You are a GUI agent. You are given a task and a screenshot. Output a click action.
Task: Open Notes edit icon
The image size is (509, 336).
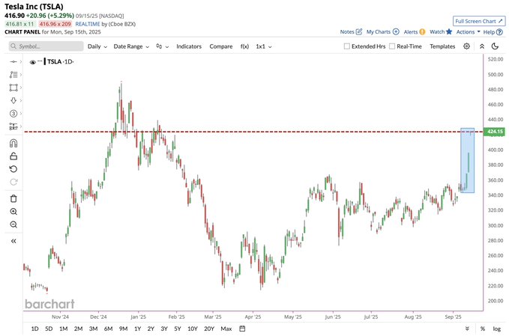(359, 31)
